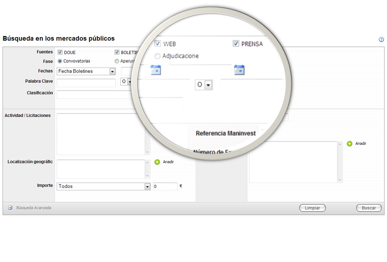Click the Buscar button
387x262 pixels.
(369, 208)
